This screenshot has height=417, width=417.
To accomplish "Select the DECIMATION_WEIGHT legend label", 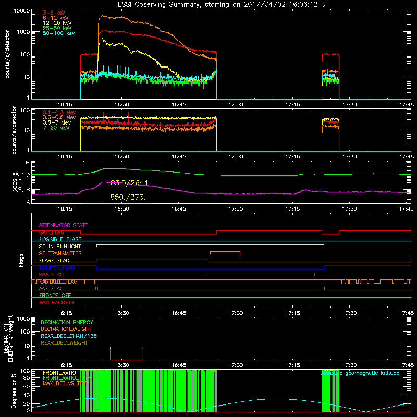I will [66, 329].
